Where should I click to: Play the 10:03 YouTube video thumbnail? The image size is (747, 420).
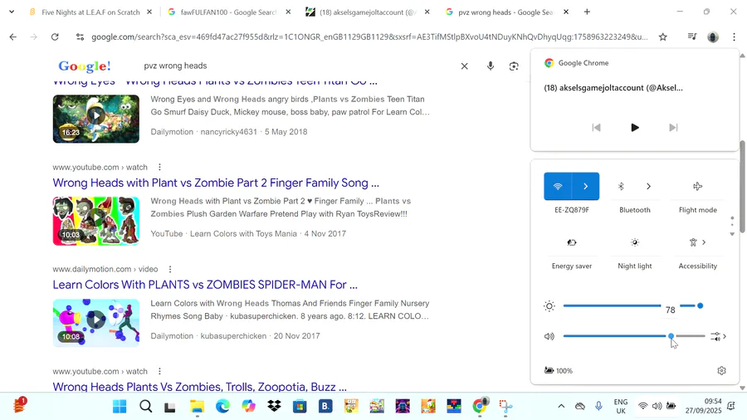pyautogui.click(x=95, y=221)
